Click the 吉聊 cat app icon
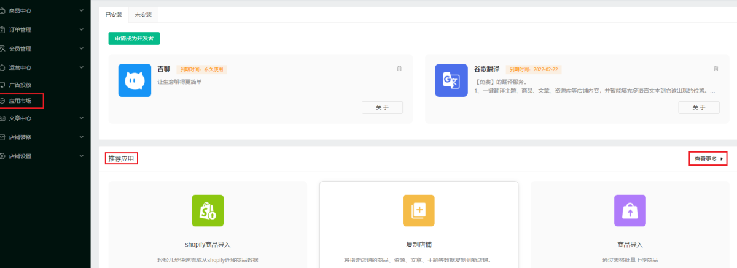737x268 pixels. click(x=135, y=81)
